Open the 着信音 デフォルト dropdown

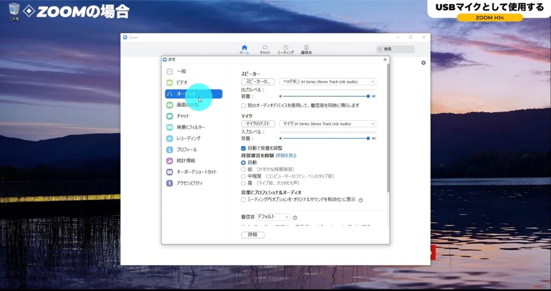pos(273,217)
